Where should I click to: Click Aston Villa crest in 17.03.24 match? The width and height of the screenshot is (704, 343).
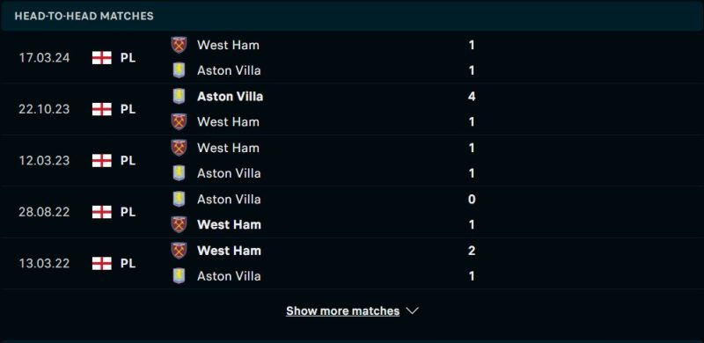179,70
